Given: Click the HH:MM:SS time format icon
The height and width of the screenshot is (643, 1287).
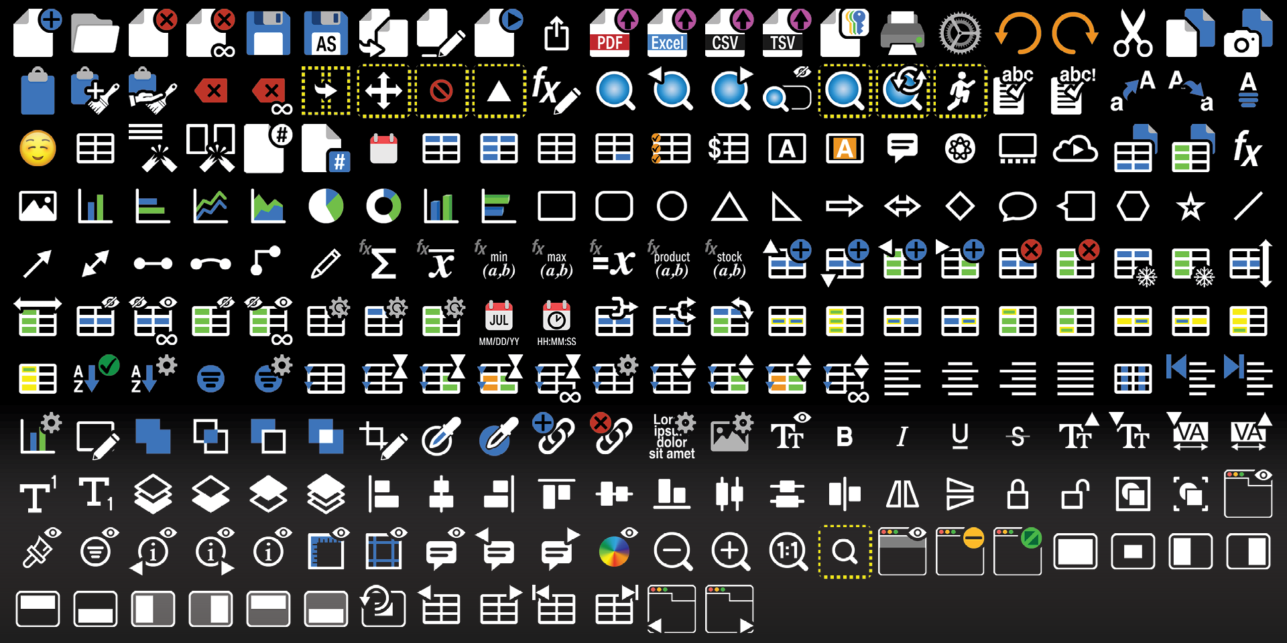Looking at the screenshot, I should pos(556,323).
